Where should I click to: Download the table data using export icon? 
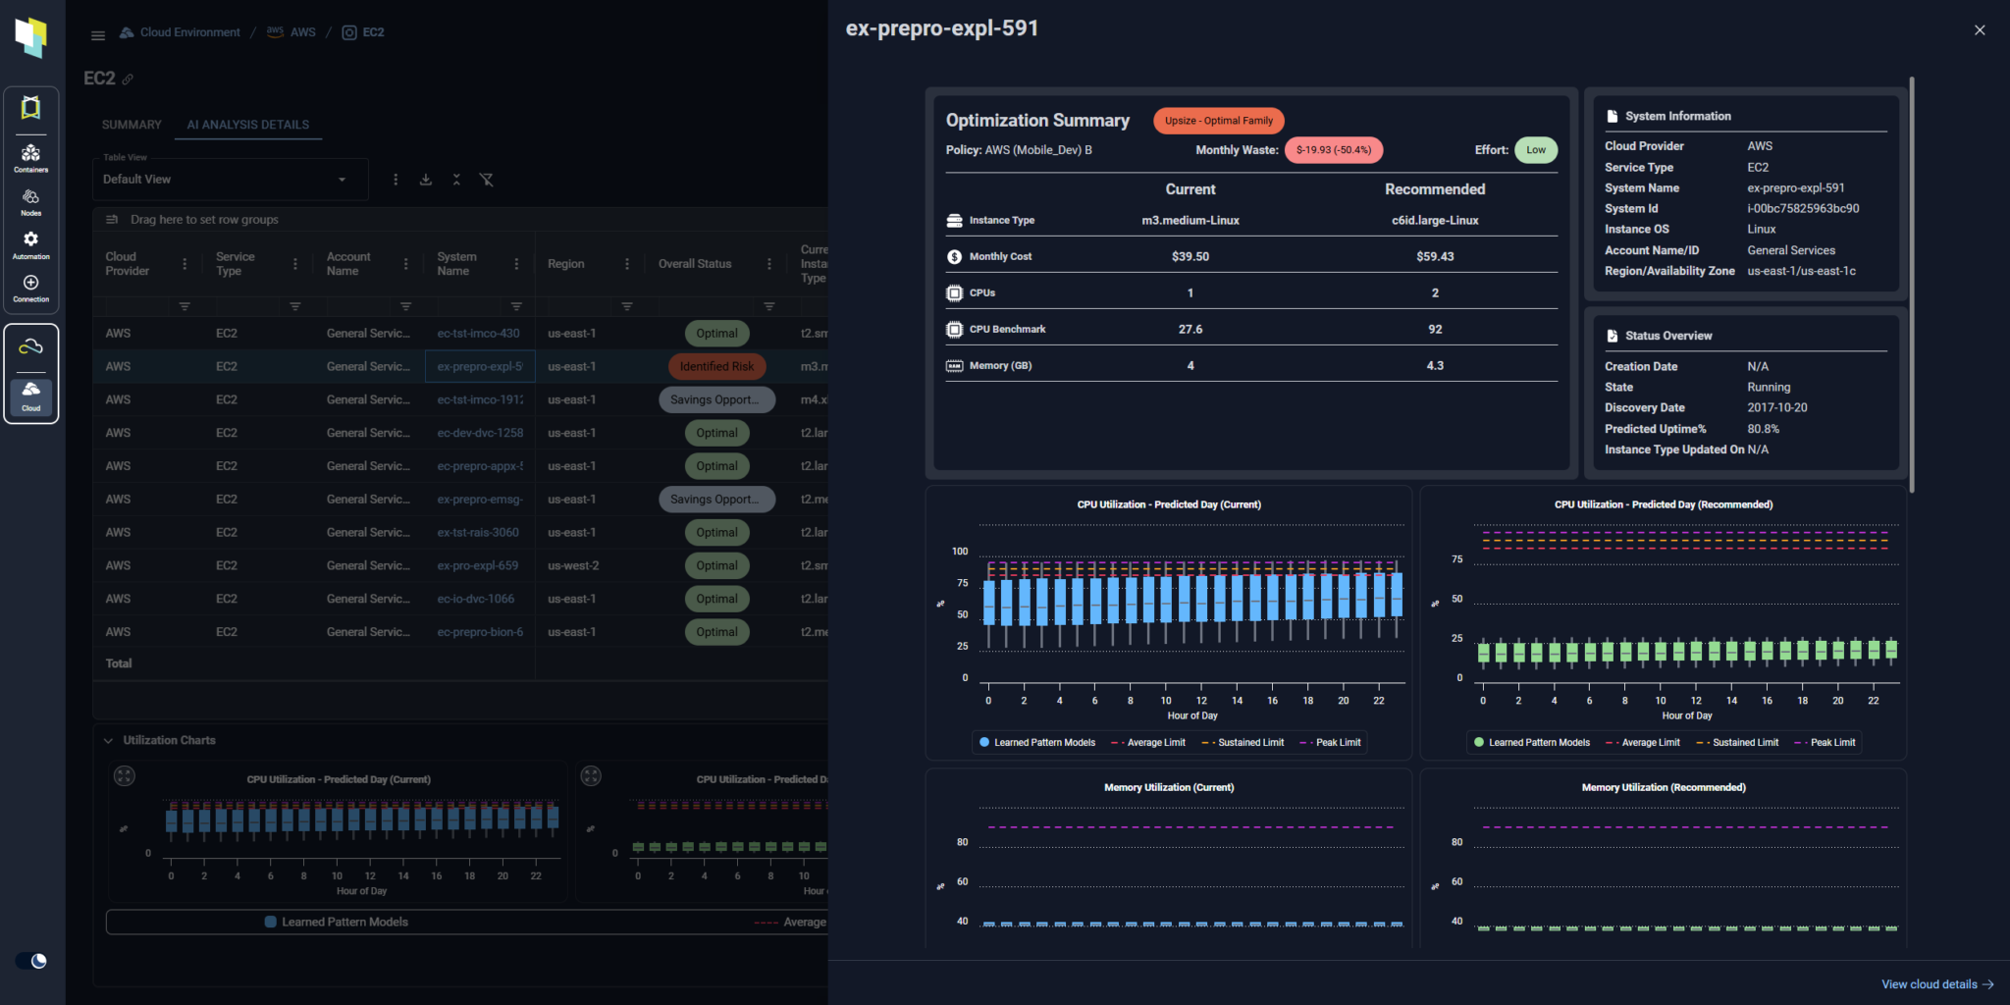426,180
